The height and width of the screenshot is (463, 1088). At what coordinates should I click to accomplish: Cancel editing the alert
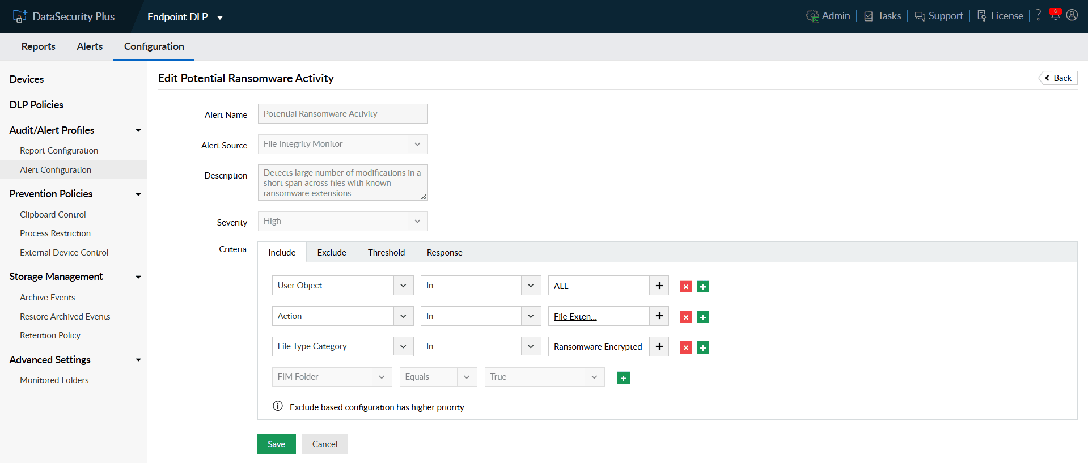(325, 444)
